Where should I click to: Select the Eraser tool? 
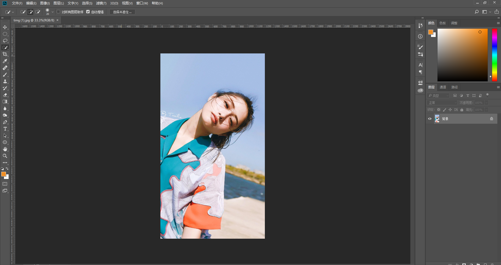[5, 95]
